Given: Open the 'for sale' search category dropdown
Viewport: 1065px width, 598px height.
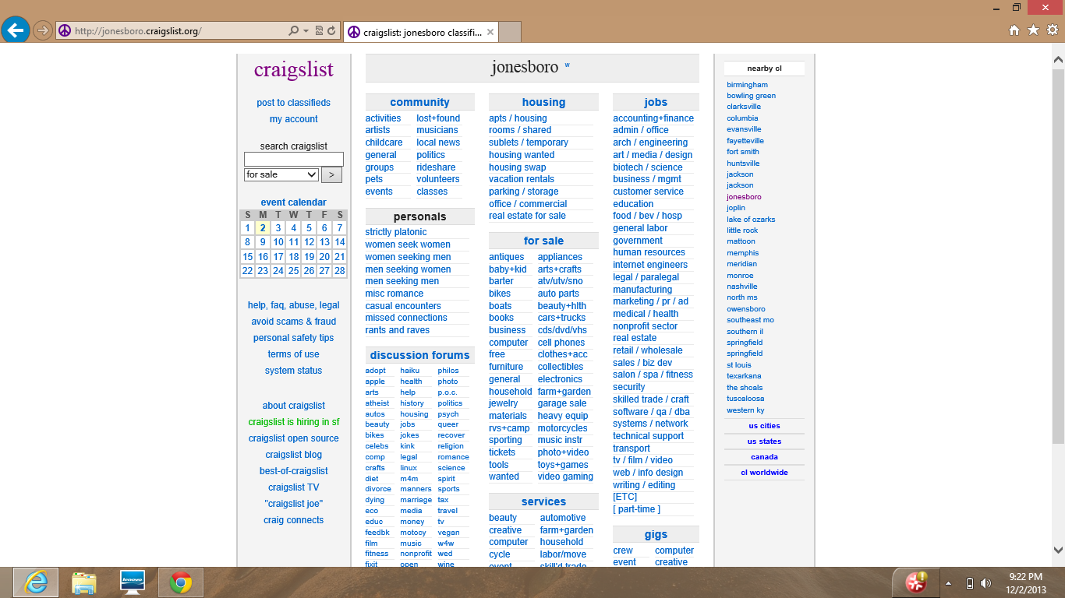Looking at the screenshot, I should tap(281, 174).
